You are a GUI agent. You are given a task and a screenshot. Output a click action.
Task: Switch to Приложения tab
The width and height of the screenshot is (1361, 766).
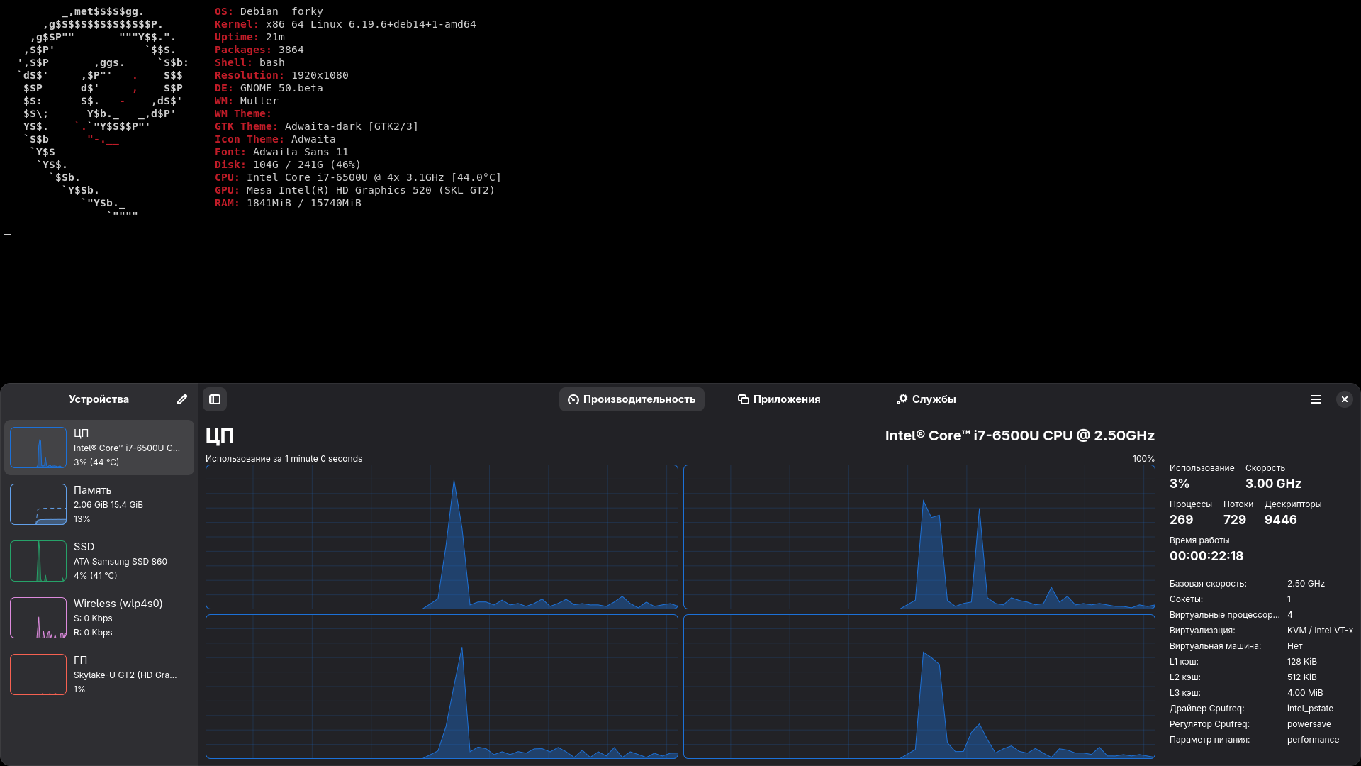(x=779, y=399)
